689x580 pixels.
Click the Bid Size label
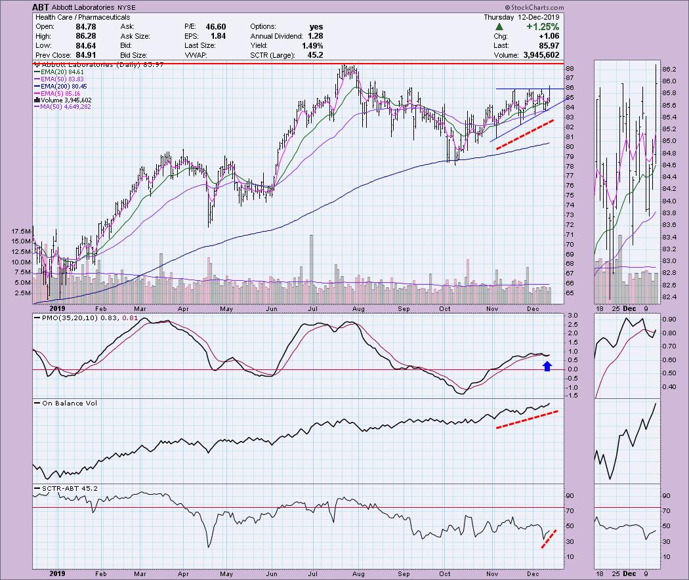pos(134,55)
